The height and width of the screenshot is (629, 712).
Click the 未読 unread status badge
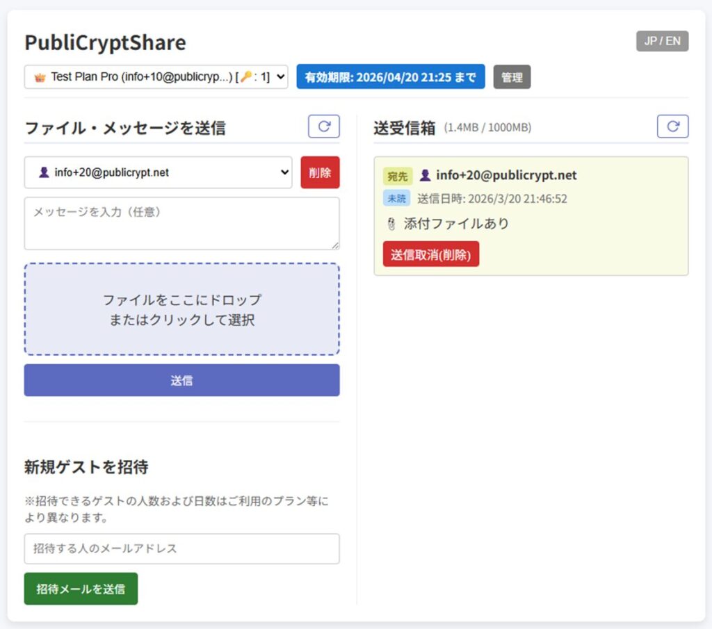point(396,199)
